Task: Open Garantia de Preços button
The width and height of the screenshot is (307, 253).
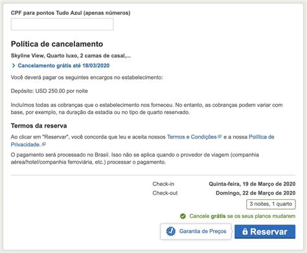Action: pyautogui.click(x=196, y=232)
